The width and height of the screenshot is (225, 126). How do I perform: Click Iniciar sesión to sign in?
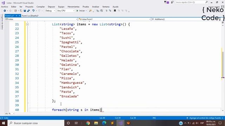214,7
